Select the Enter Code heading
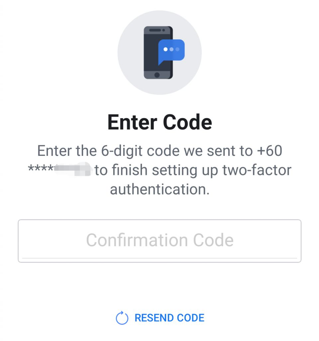The height and width of the screenshot is (341, 319). pyautogui.click(x=160, y=122)
